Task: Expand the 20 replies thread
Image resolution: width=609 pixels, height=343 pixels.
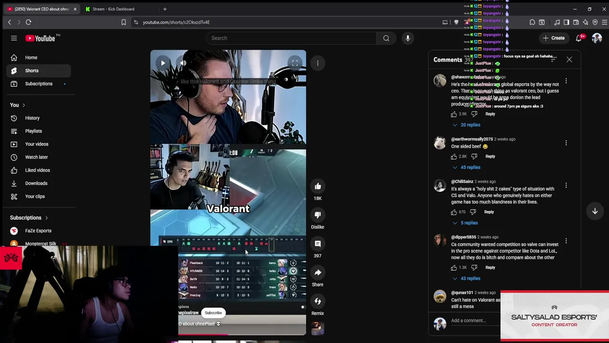Action: pos(466,125)
